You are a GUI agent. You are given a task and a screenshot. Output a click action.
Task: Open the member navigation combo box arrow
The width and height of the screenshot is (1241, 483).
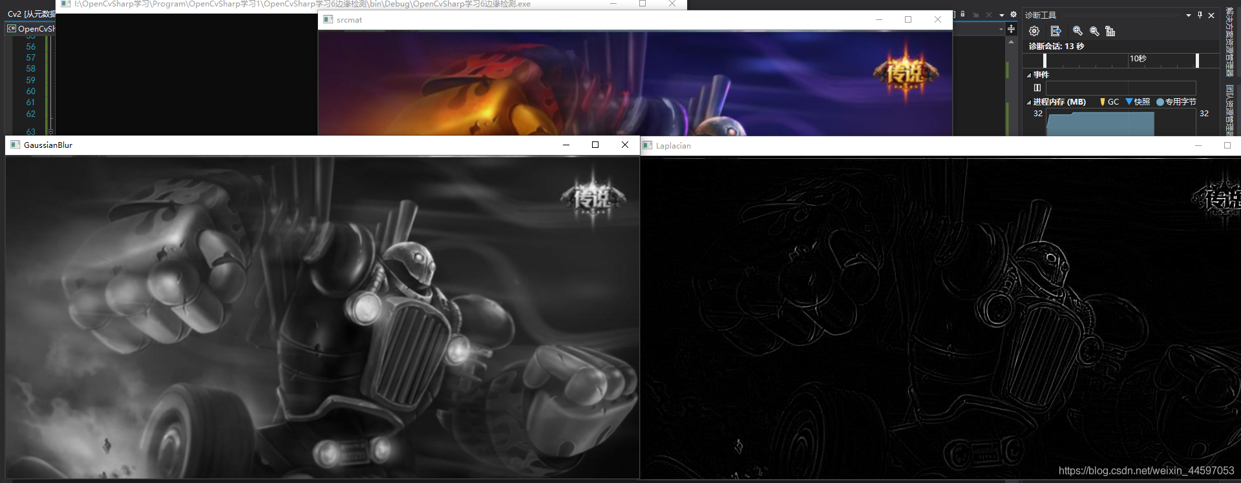(x=1001, y=29)
